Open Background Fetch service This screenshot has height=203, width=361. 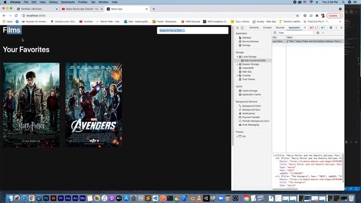click(x=252, y=106)
